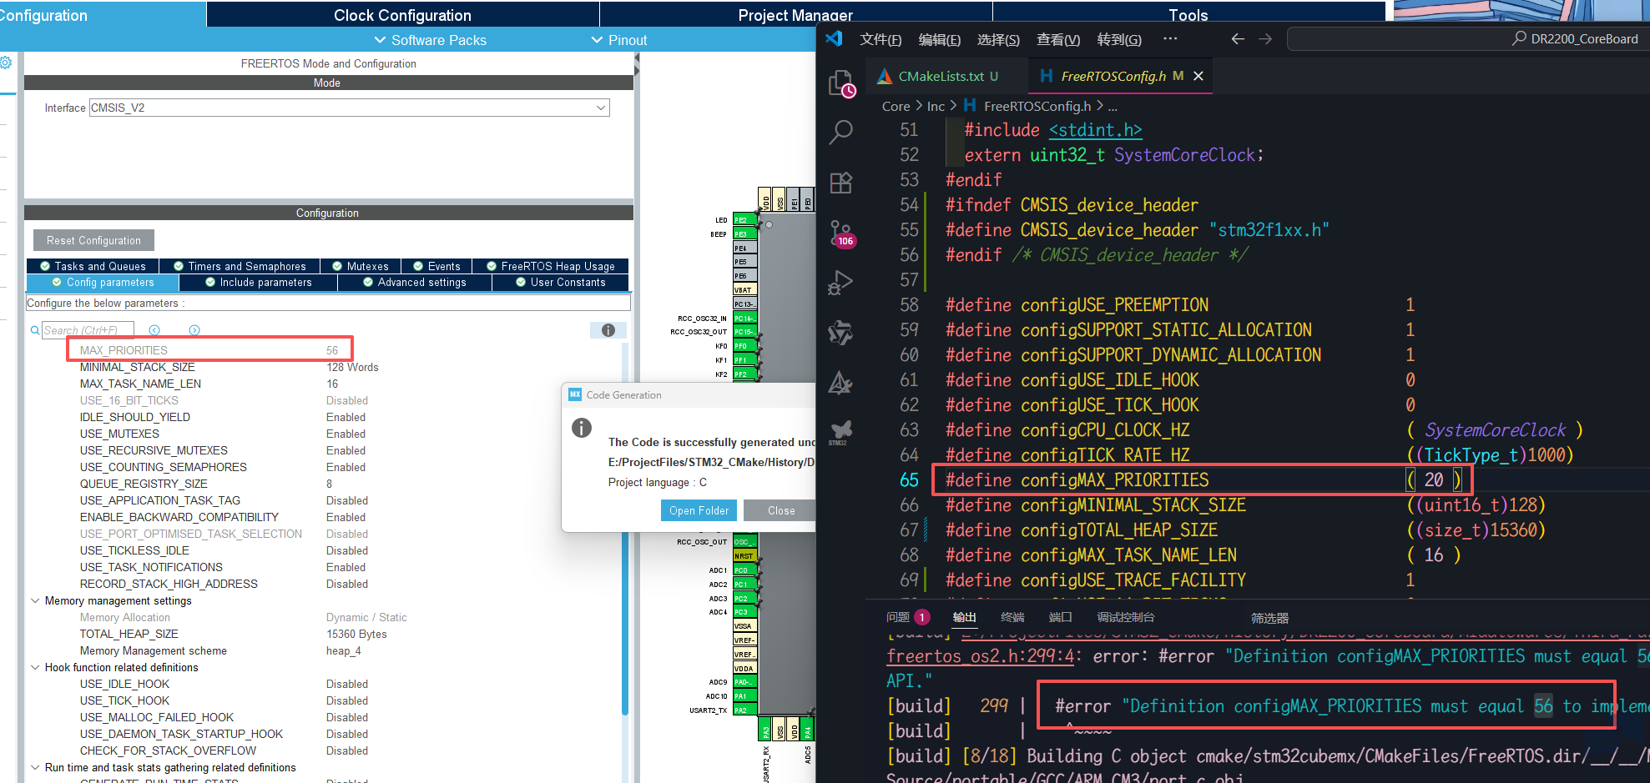The height and width of the screenshot is (783, 1650).
Task: Open Source Control with 106 changes
Action: [x=841, y=233]
